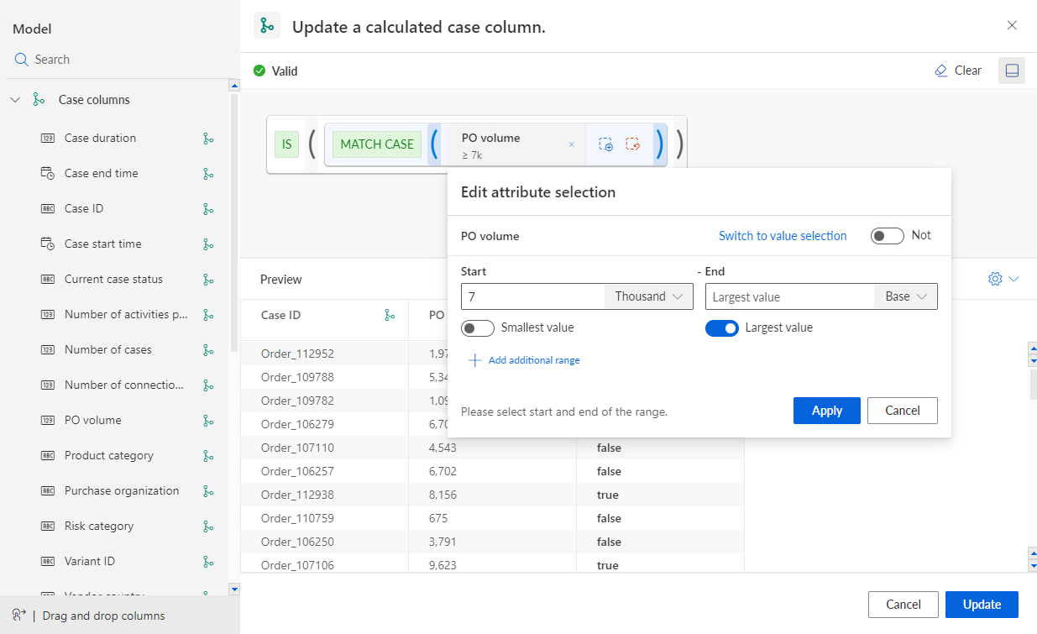Click the Clear button label
1037x634 pixels.
[x=968, y=71]
